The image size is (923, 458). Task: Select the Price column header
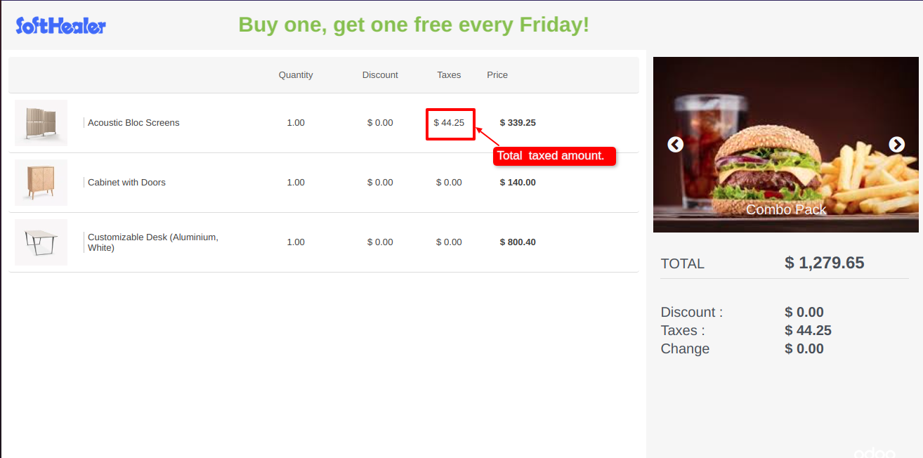coord(497,75)
